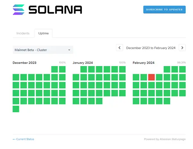Click the 'February 2024' month heading
This screenshot has width=193, height=149.
coord(144,63)
